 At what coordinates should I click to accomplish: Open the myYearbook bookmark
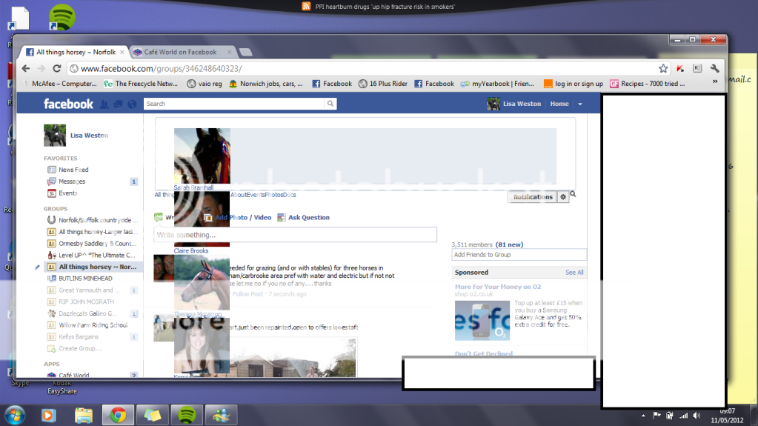click(497, 84)
